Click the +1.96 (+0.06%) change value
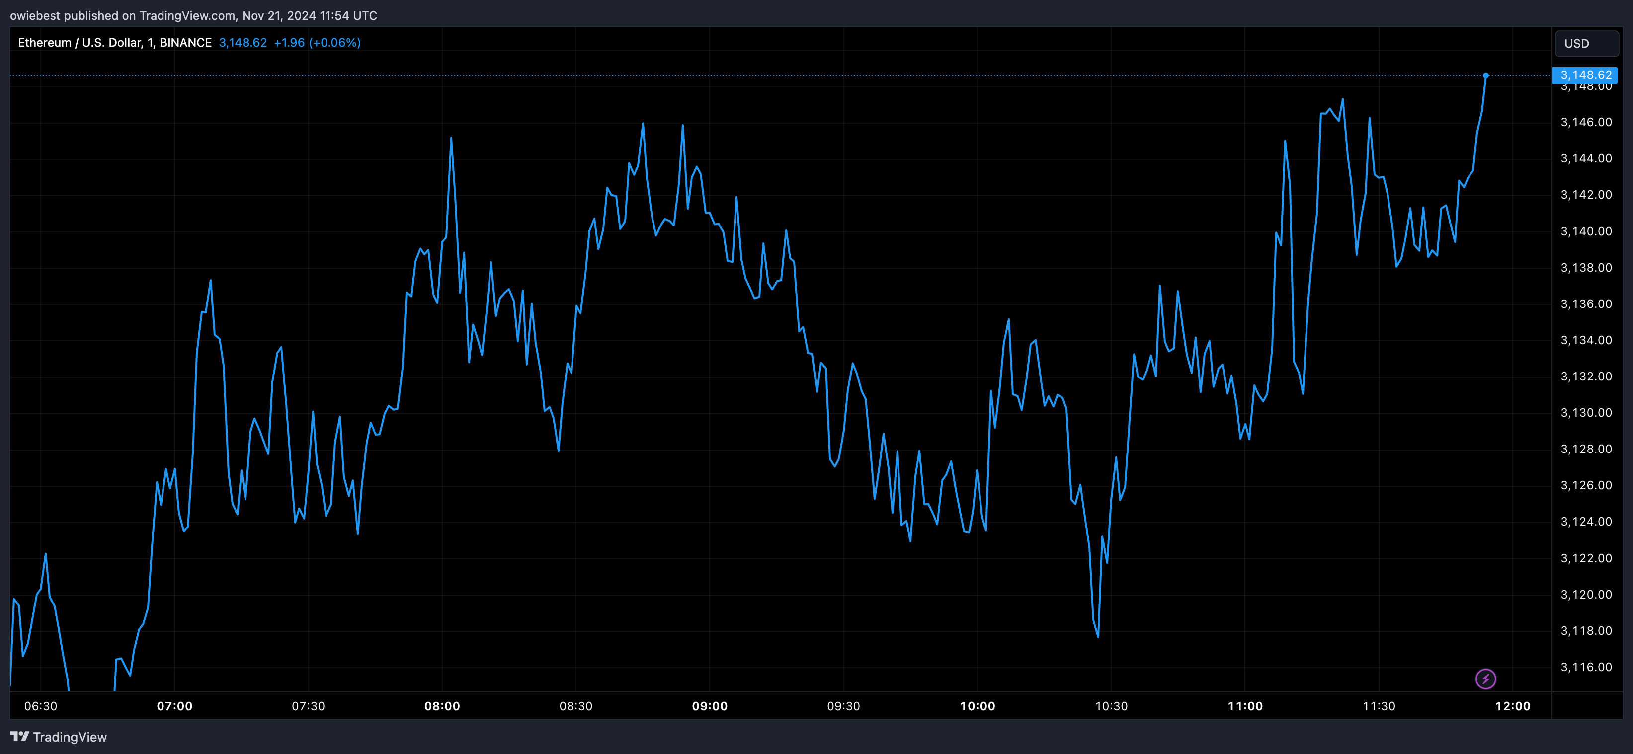 [317, 42]
